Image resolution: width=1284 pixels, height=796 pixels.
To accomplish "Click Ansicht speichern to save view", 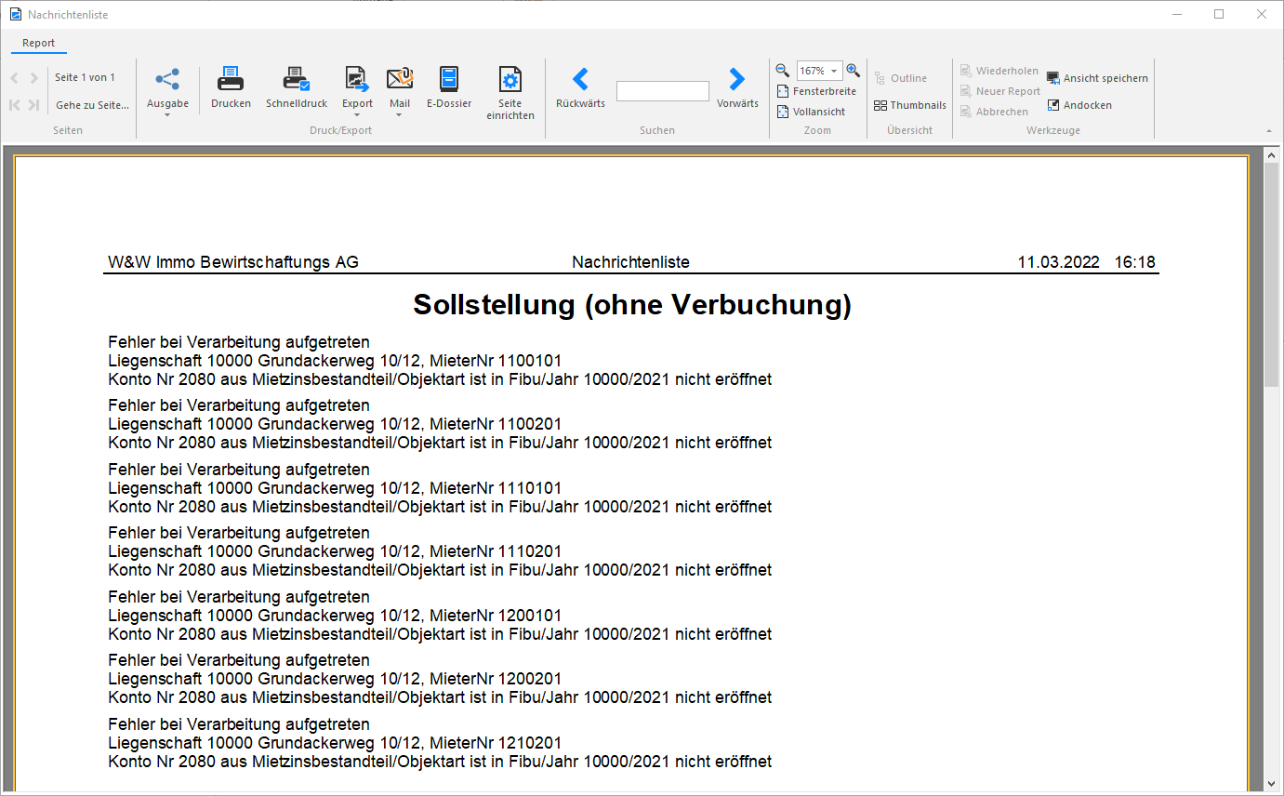I will coord(1097,78).
